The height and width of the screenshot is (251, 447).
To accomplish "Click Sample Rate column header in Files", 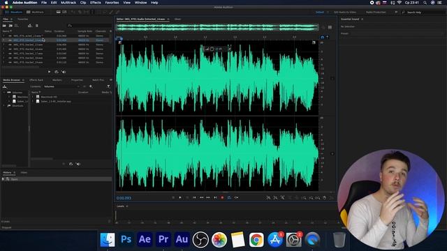I will (85, 31).
